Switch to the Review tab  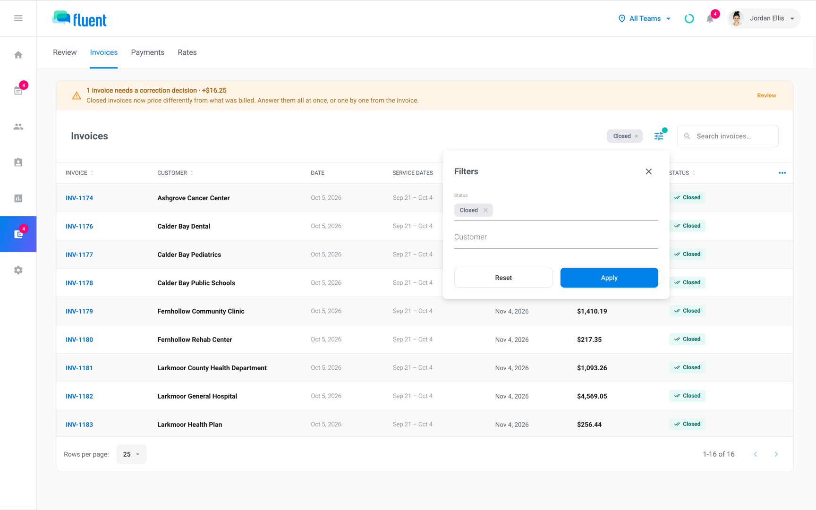pos(65,52)
